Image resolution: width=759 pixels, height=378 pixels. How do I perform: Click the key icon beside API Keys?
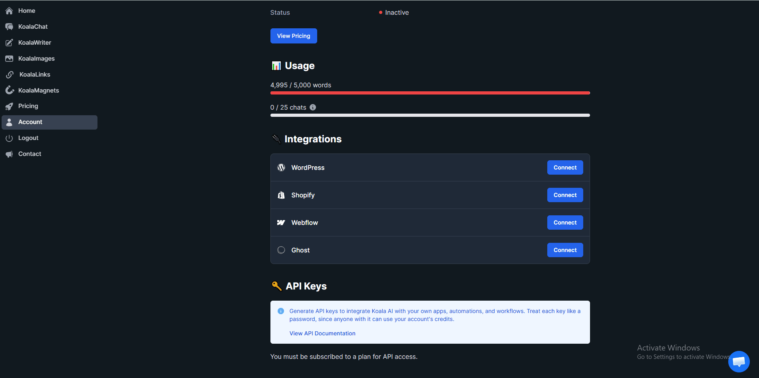point(276,286)
